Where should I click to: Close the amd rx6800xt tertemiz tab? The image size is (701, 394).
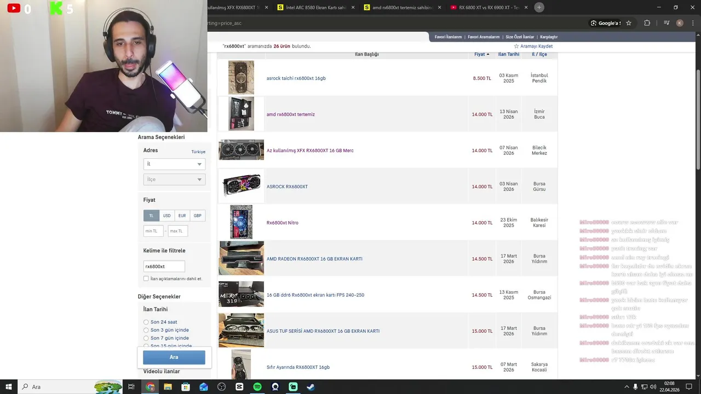click(x=439, y=8)
